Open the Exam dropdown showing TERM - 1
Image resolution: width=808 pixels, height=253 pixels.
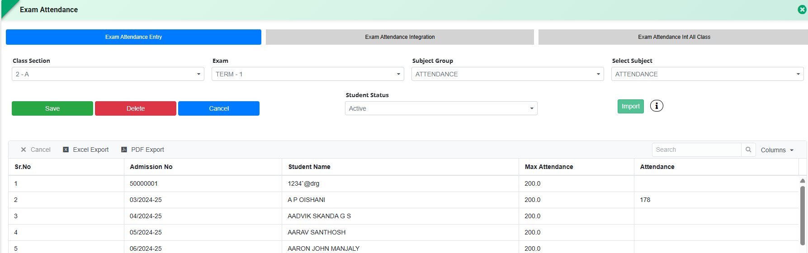click(308, 74)
